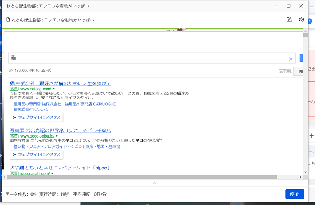Click the vertical scrollbar down arrow
The width and height of the screenshot is (315, 205).
pos(306,172)
